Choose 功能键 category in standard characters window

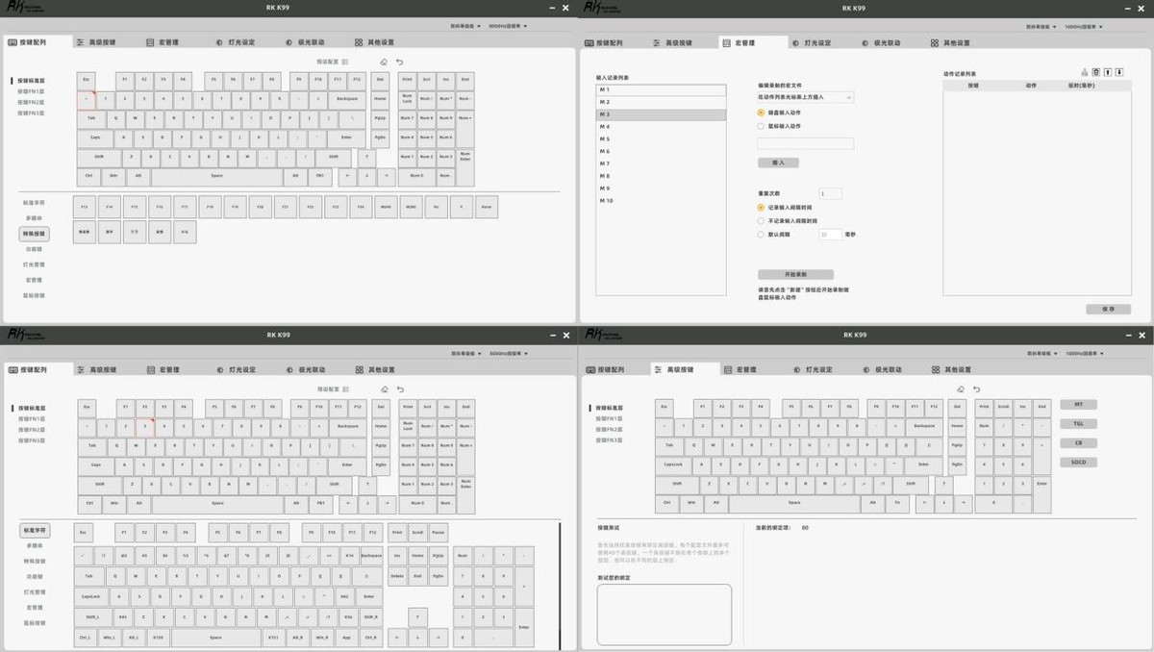pos(34,576)
